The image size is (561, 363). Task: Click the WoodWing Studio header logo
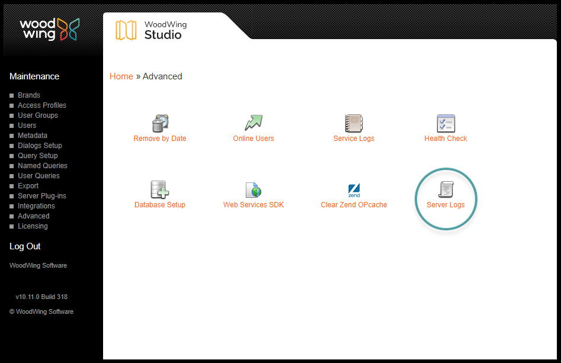click(x=152, y=30)
